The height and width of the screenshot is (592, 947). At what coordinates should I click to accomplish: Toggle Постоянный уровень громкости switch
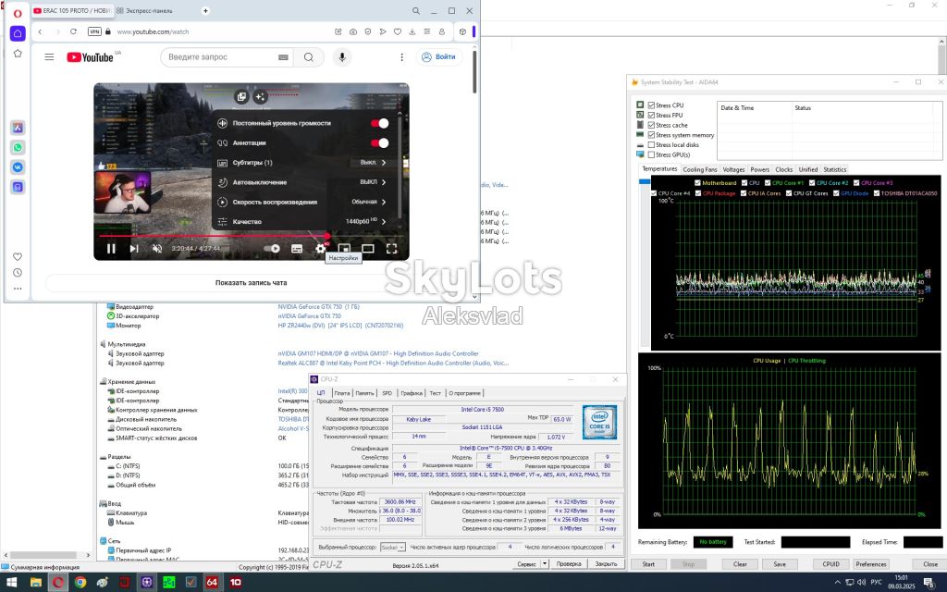point(379,123)
